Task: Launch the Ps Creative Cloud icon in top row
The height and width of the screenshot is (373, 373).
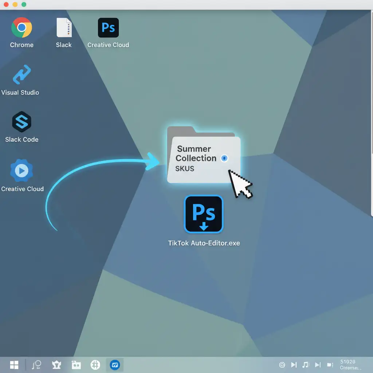Action: coord(108,28)
